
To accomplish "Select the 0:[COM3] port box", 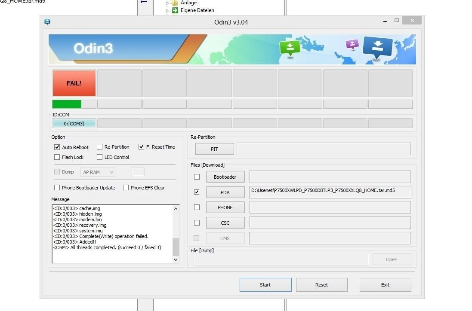I will [74, 124].
